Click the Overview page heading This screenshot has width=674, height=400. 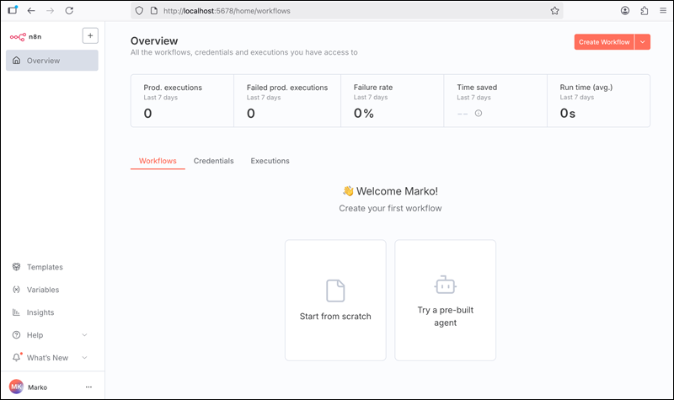154,40
